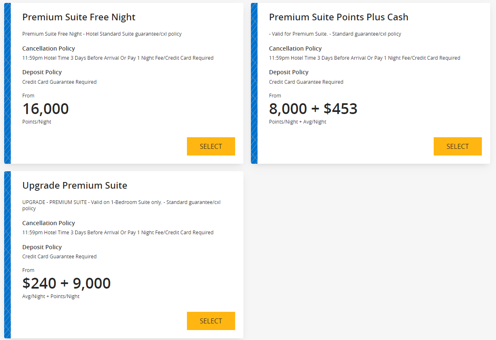Image resolution: width=496 pixels, height=340 pixels.
Task: Click Cancellation Policy on Points Plus Cash card
Action: (295, 49)
